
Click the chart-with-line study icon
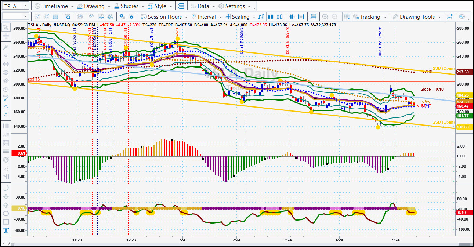point(101,17)
